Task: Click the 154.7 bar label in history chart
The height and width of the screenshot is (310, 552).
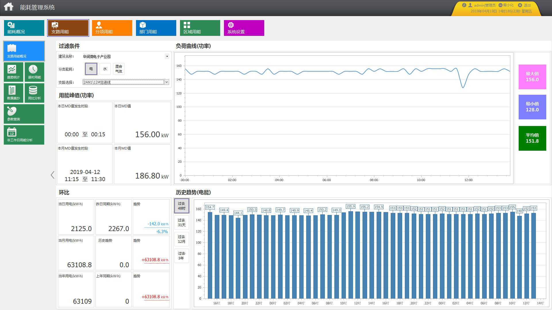Action: coord(210,207)
